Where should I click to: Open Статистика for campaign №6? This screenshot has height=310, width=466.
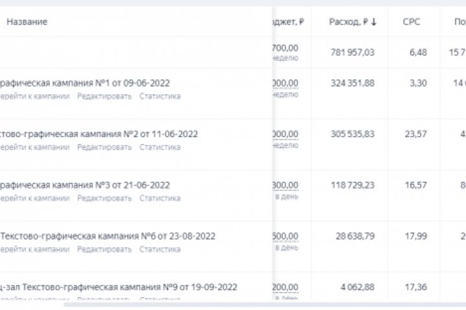point(160,249)
